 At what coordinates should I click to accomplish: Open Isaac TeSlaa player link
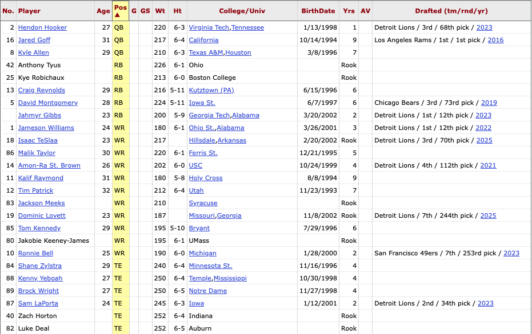[x=38, y=140]
